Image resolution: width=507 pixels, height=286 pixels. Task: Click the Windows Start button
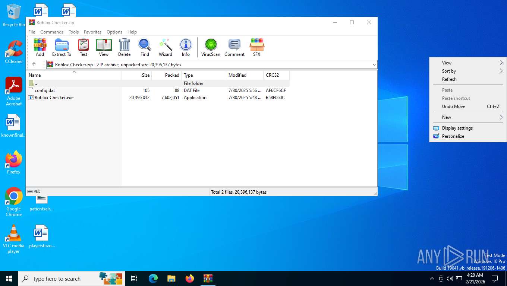tap(9, 279)
